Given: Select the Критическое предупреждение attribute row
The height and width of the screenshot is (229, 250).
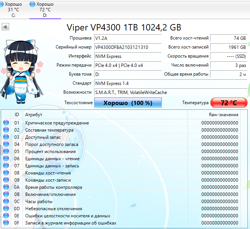Looking at the screenshot, I should (121, 123).
